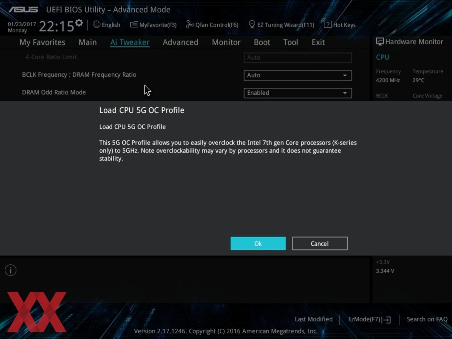Select the BCLK Frequency : DRAM Frequency Ratio label
The width and height of the screenshot is (452, 339).
tap(79, 75)
